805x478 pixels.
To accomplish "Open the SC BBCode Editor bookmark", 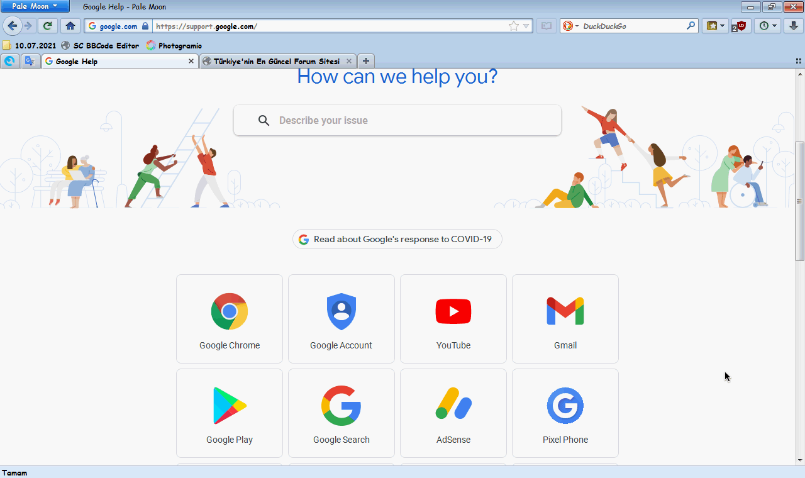I will pyautogui.click(x=100, y=45).
